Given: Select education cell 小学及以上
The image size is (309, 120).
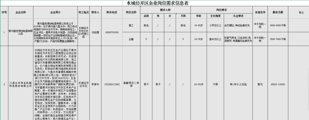Looking at the screenshot, I should 215,25.
